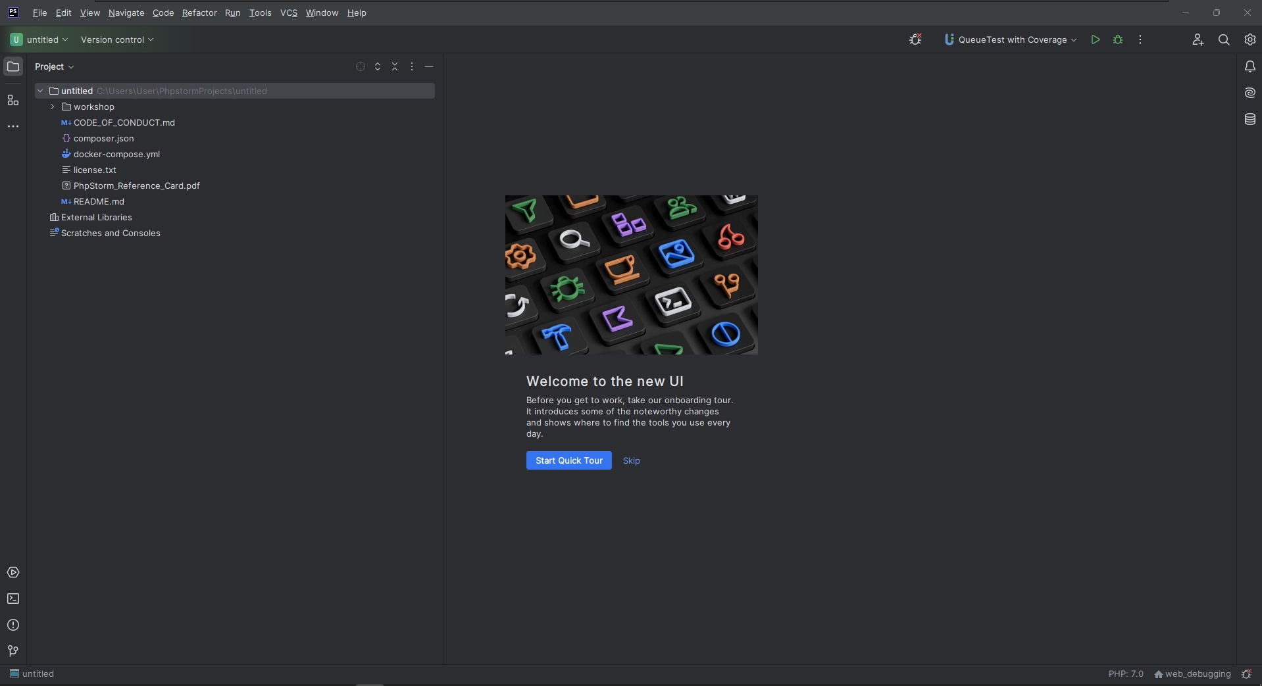The height and width of the screenshot is (686, 1262).
Task: Open the Services tool window icon
Action: 13,573
